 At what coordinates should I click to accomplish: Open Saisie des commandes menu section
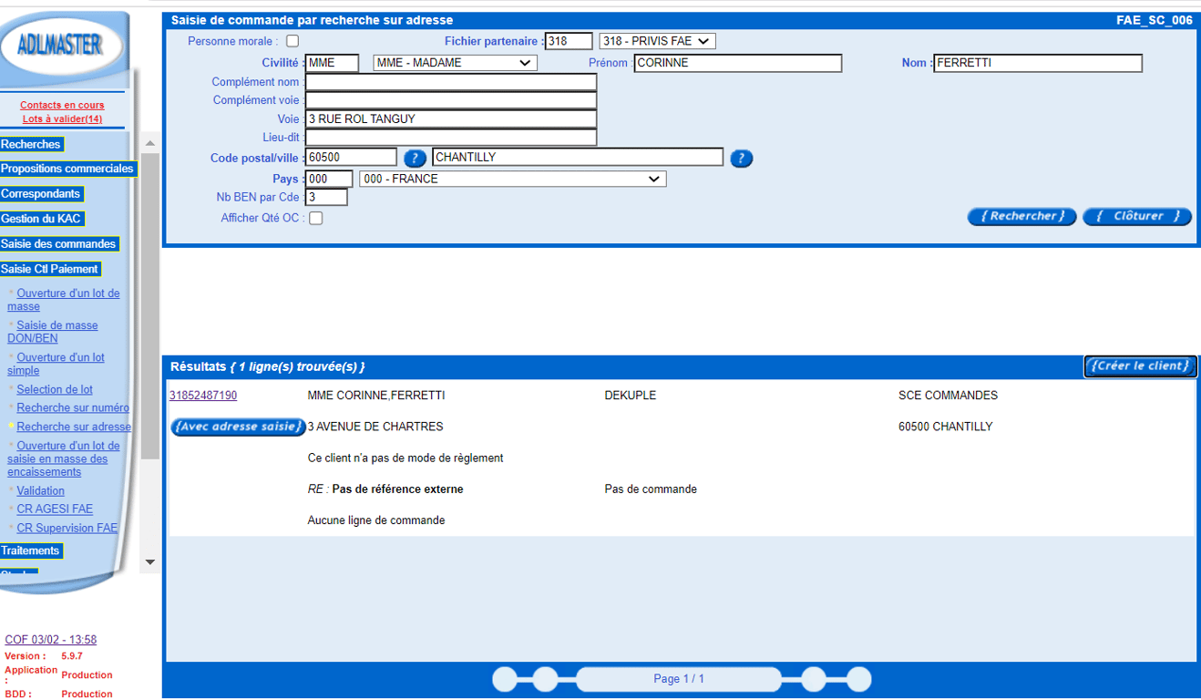pyautogui.click(x=59, y=244)
